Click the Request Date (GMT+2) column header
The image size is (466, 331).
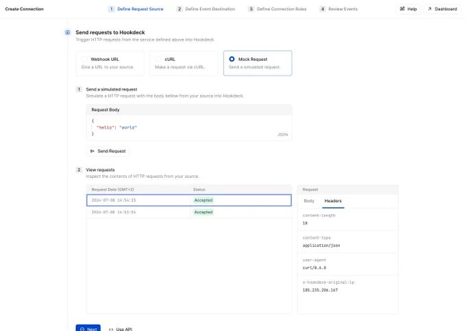point(112,189)
